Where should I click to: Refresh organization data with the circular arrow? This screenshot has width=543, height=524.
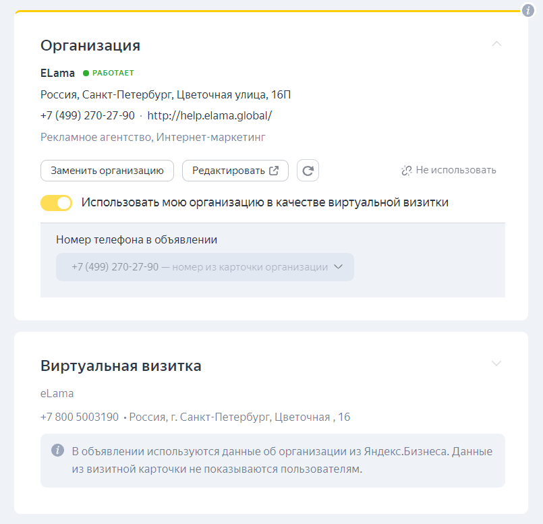[x=308, y=171]
